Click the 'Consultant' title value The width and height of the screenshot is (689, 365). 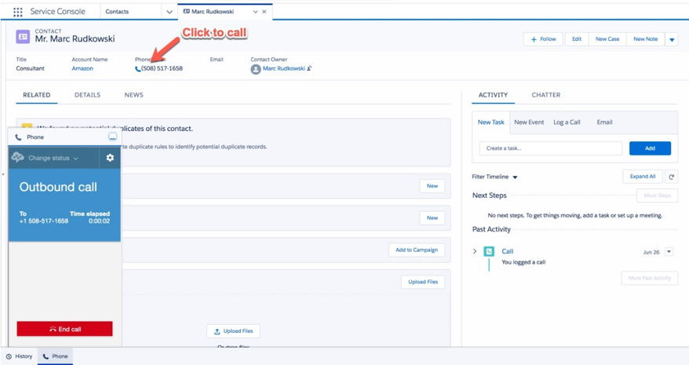[31, 68]
